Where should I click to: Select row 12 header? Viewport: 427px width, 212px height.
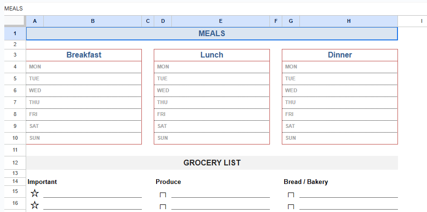click(15, 163)
